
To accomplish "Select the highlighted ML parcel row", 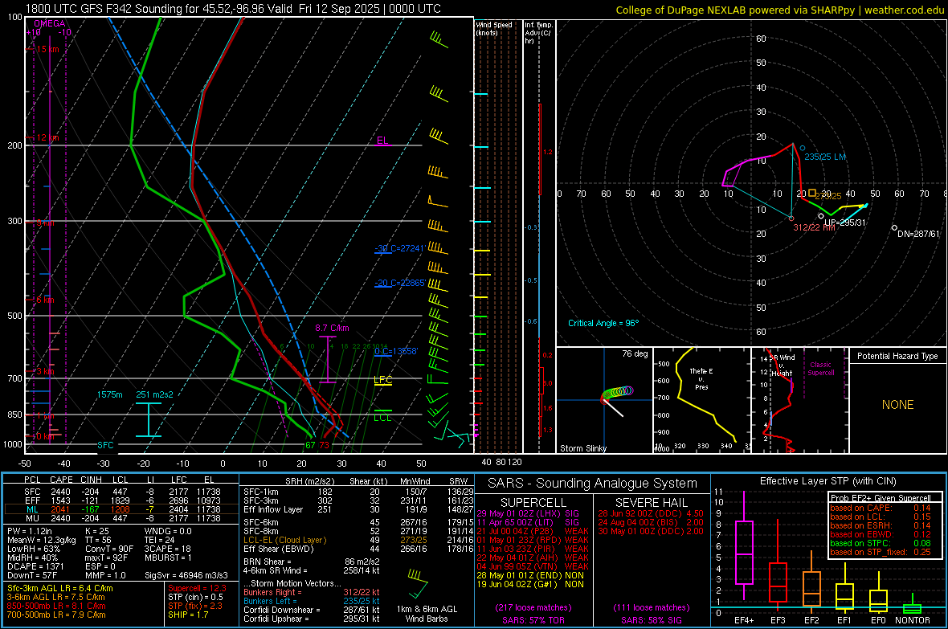I will pos(121,509).
